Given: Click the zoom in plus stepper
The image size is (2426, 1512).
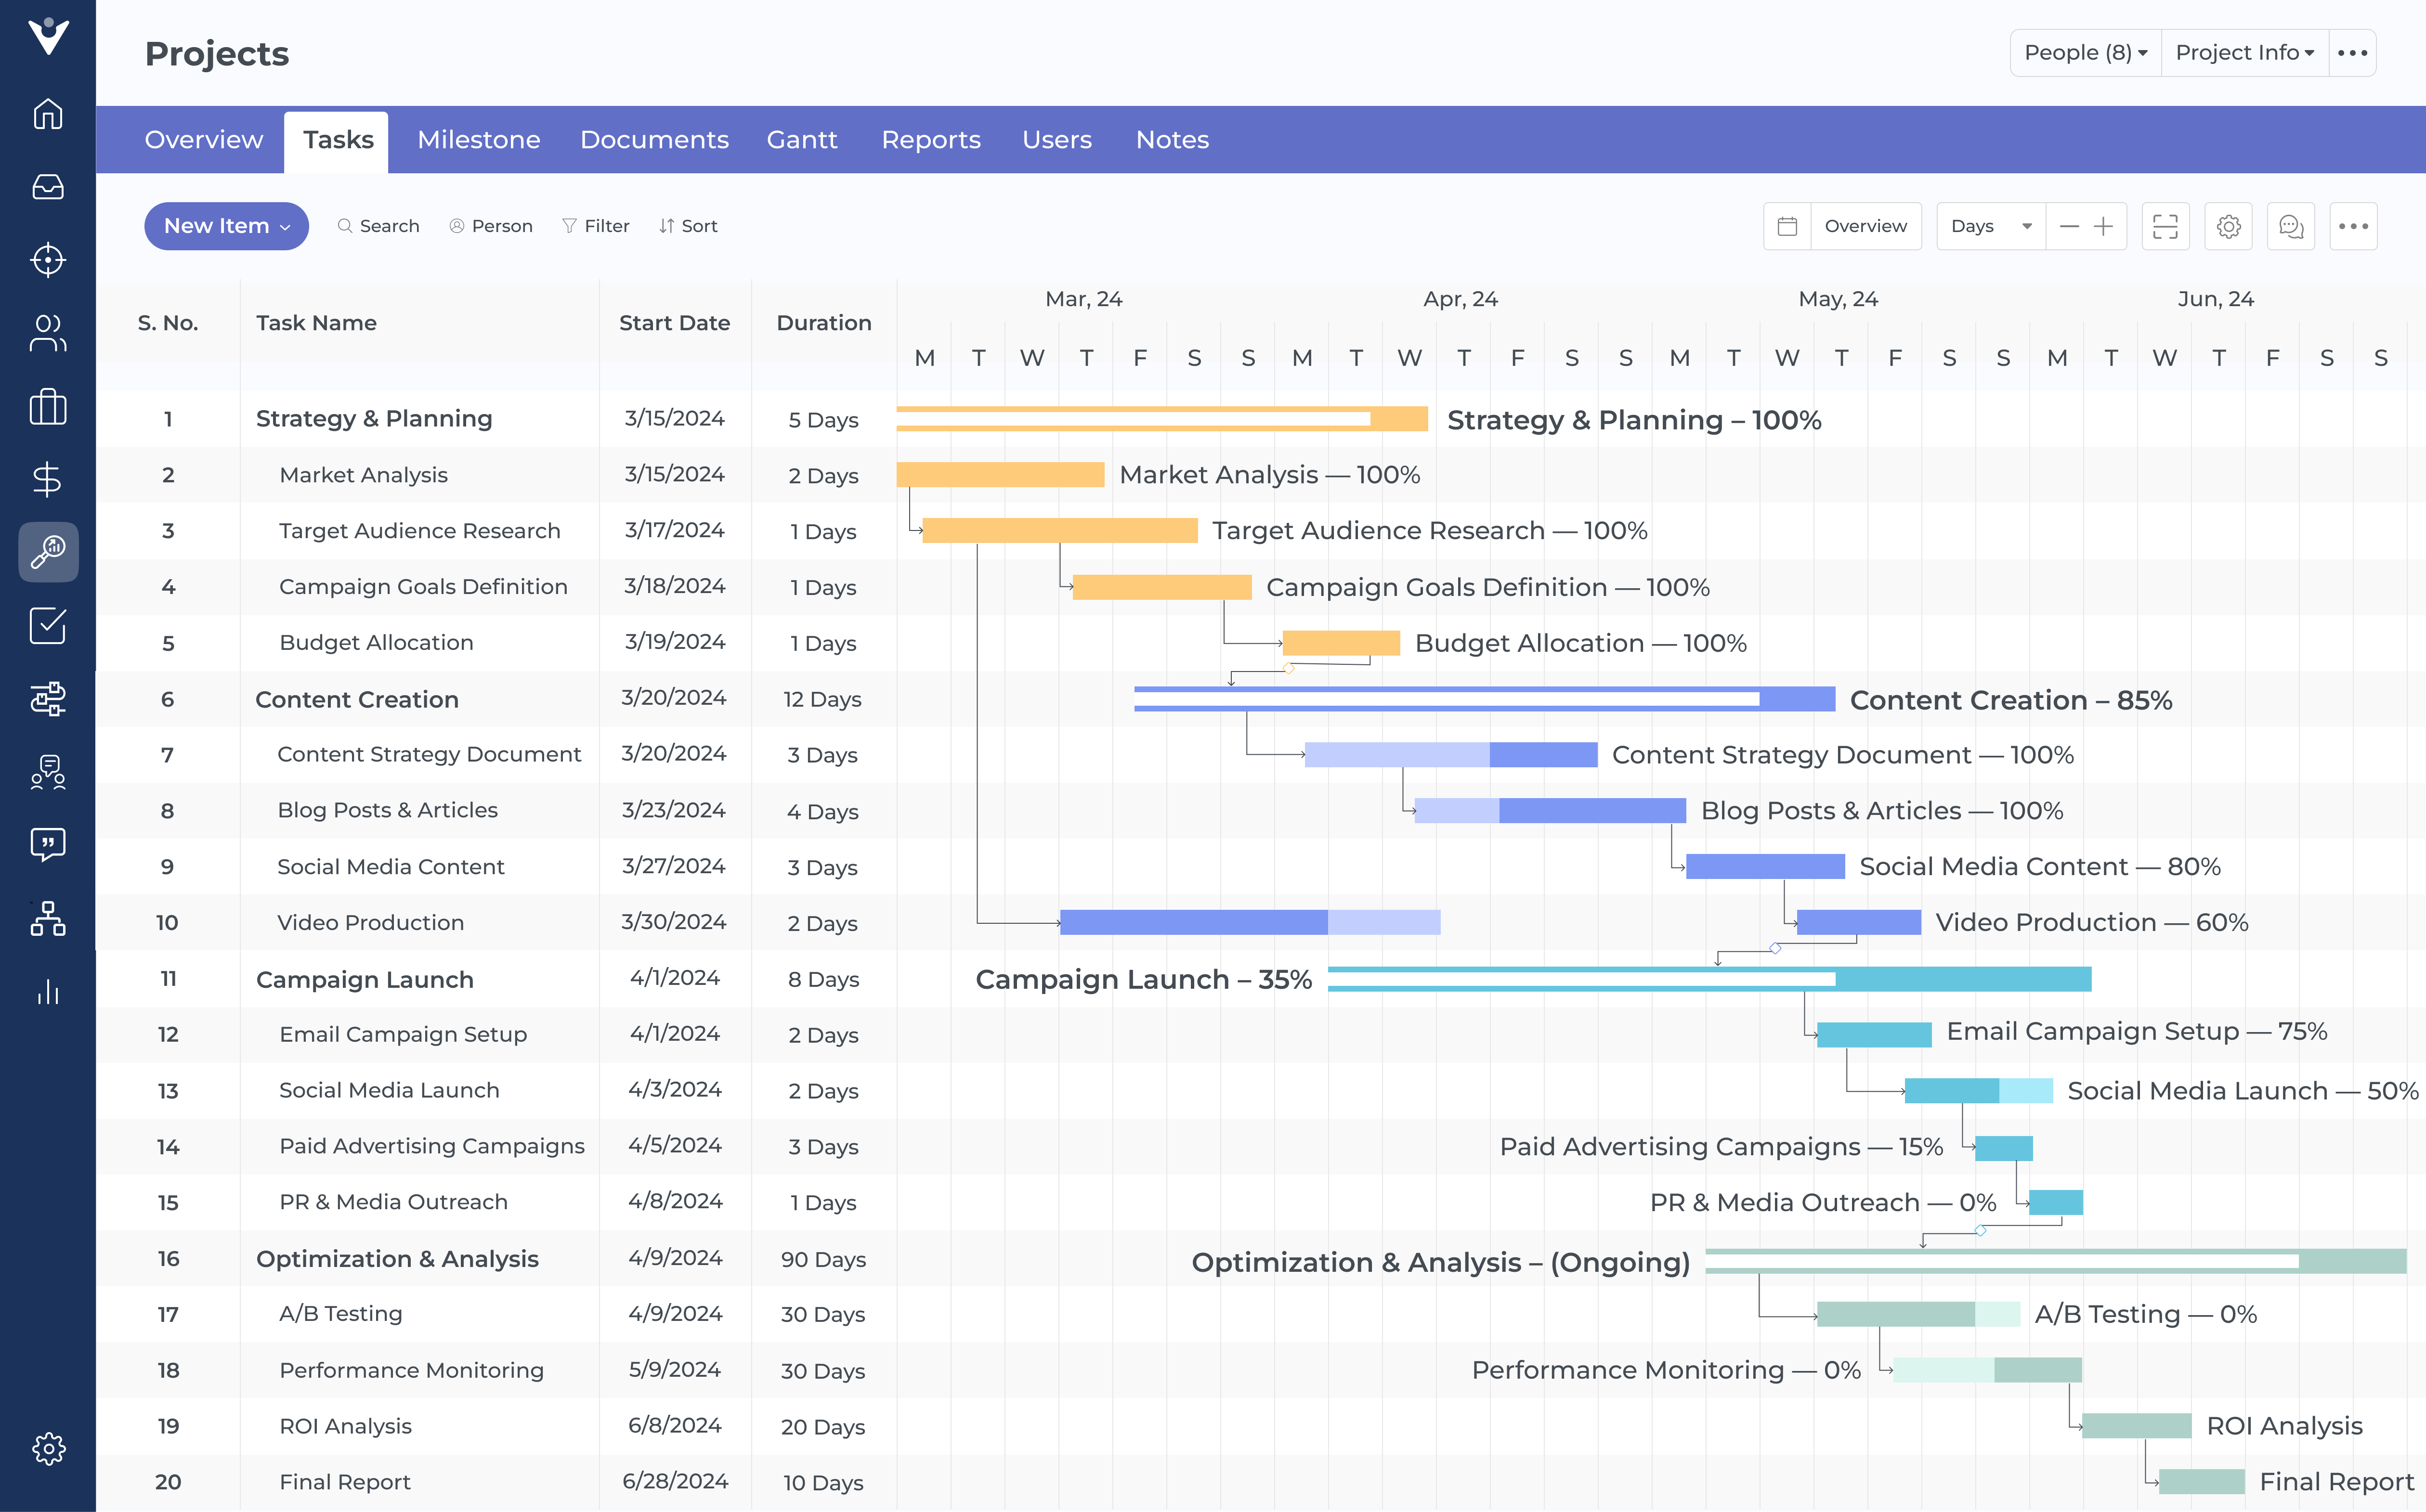Looking at the screenshot, I should point(2104,226).
